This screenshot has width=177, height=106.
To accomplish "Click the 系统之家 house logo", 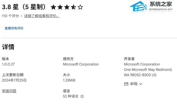I will tap(138, 6).
